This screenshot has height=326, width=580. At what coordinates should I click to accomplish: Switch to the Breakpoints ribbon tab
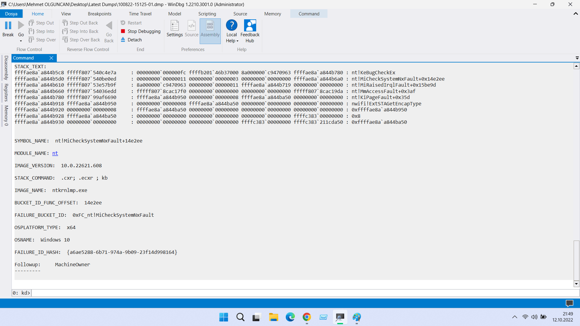point(99,14)
